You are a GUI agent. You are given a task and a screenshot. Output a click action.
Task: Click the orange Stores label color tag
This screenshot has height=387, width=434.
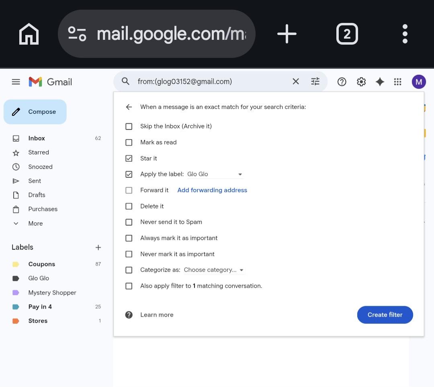[x=16, y=321]
